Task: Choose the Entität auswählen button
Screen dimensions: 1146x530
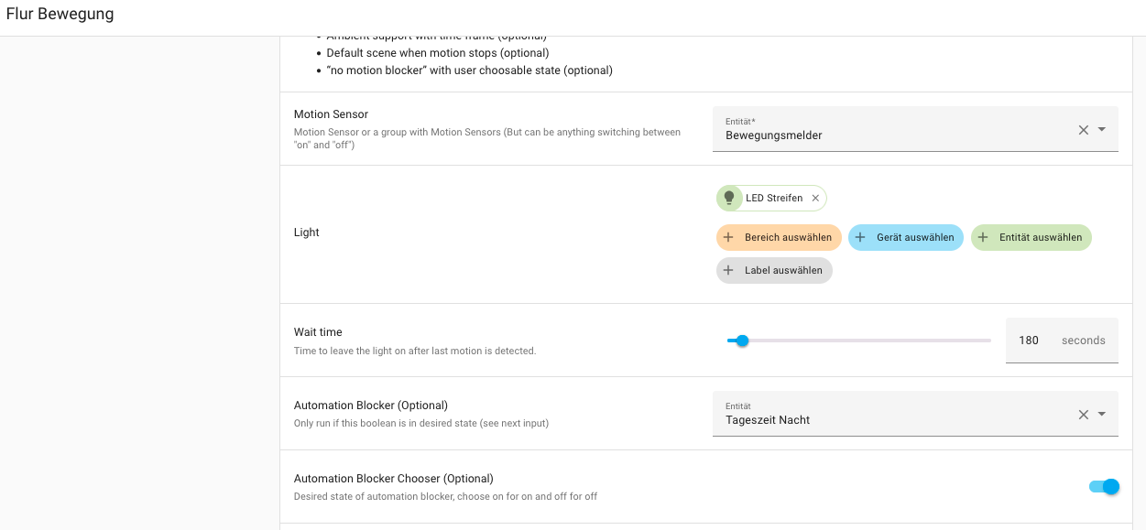Action: (x=1040, y=237)
